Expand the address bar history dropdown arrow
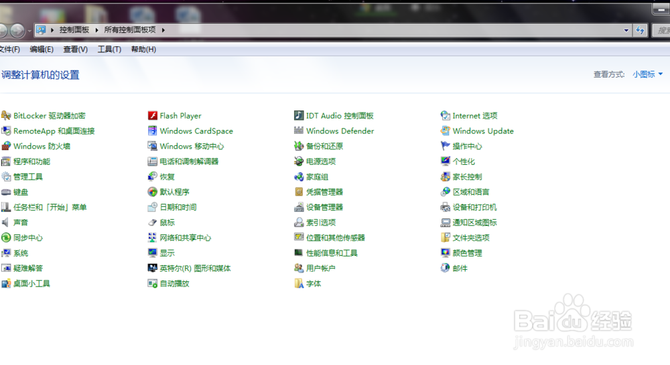Image resolution: width=670 pixels, height=365 pixels. [x=626, y=30]
